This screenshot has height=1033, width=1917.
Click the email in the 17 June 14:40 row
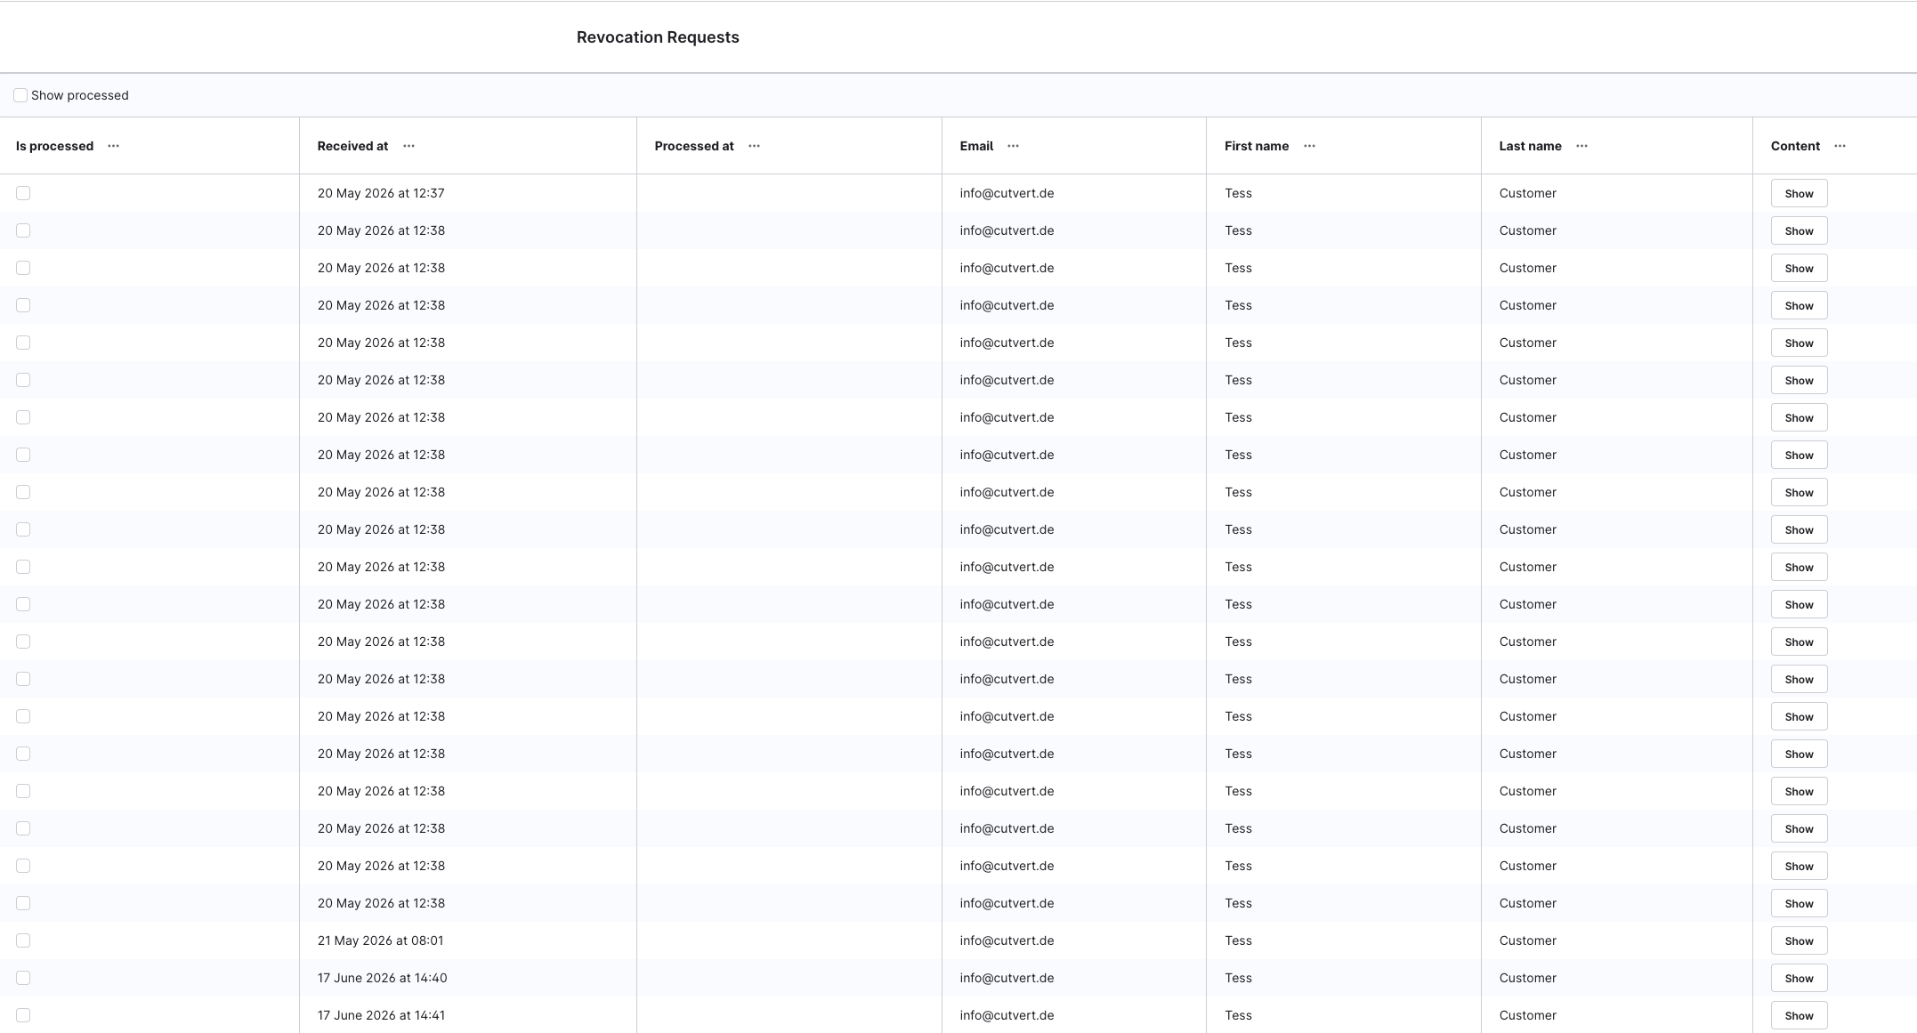point(1007,978)
